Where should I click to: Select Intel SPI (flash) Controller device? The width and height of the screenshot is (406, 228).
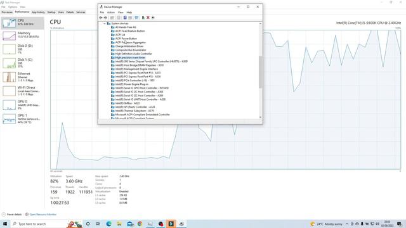(135, 107)
